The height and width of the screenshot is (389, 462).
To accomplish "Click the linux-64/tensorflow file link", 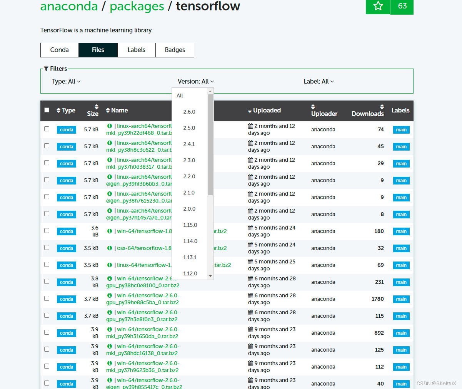I will [x=174, y=265].
